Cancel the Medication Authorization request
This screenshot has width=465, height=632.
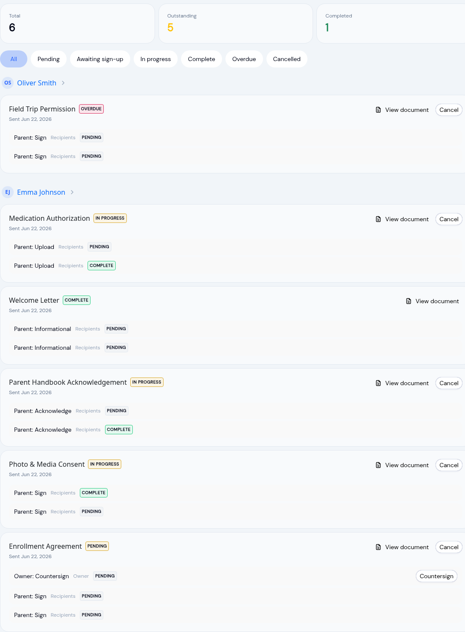tap(449, 219)
